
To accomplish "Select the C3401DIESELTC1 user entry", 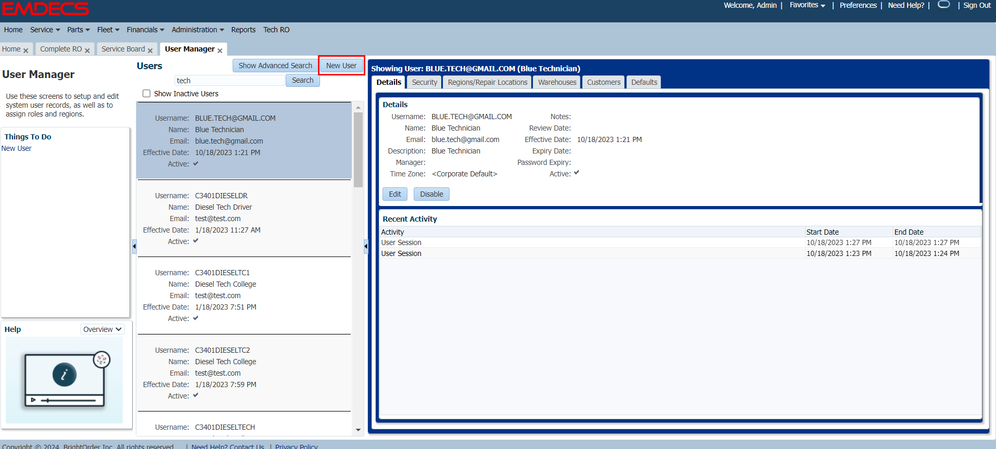I will [244, 296].
